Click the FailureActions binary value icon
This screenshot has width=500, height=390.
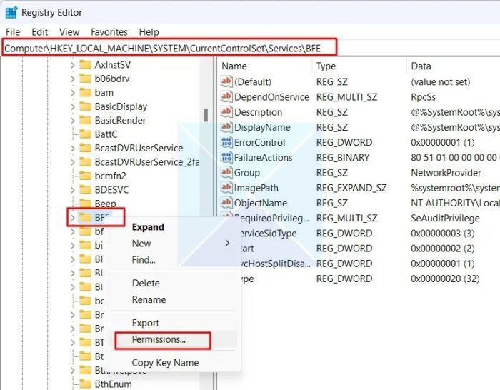[x=226, y=157]
